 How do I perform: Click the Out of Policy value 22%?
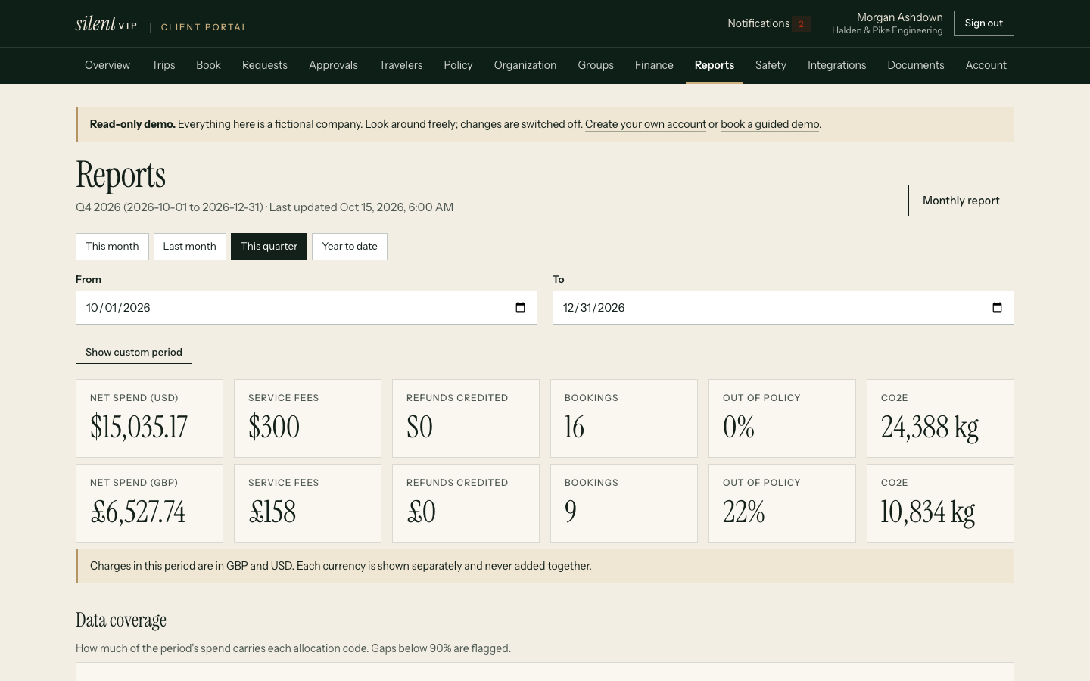[743, 512]
